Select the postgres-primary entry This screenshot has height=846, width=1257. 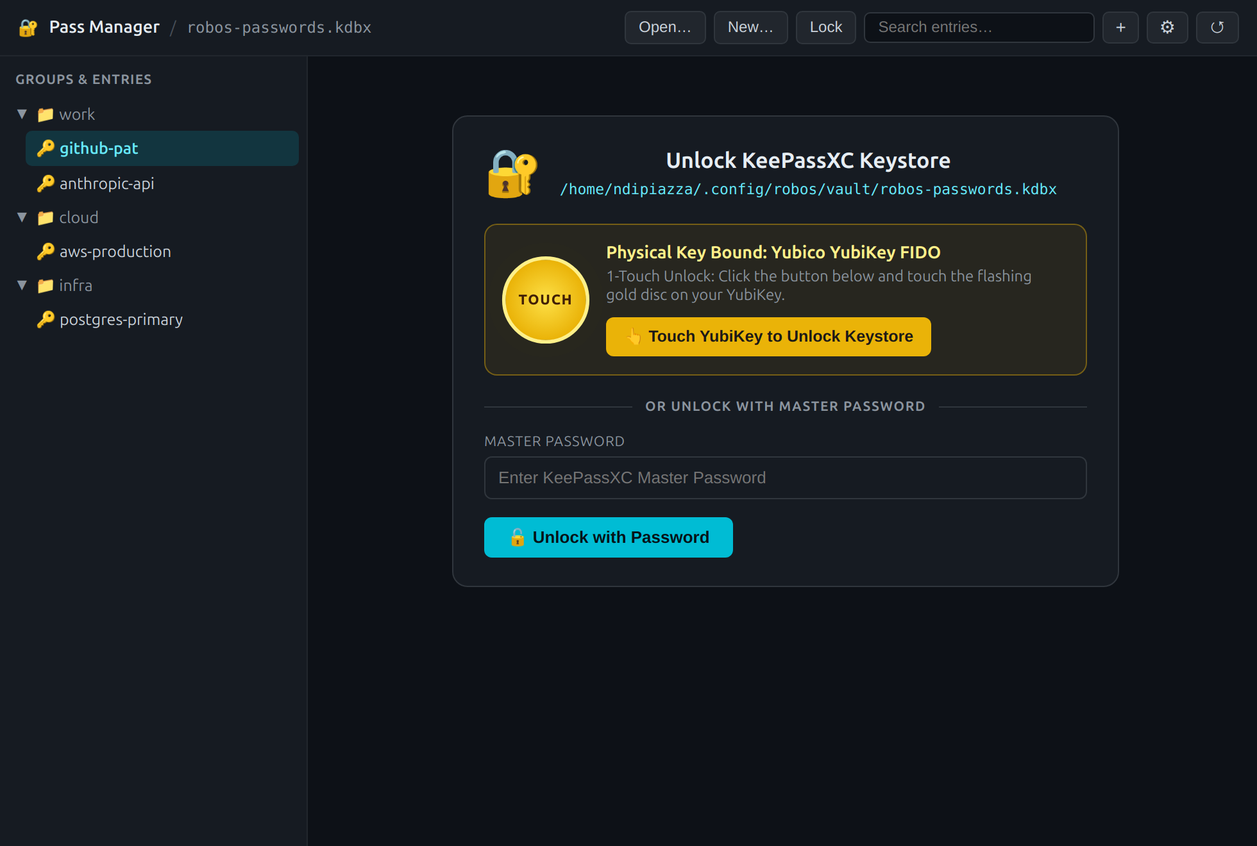pyautogui.click(x=162, y=320)
